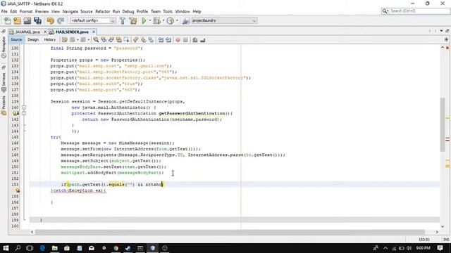Click the Find Next Occurrence icon

coord(111,40)
